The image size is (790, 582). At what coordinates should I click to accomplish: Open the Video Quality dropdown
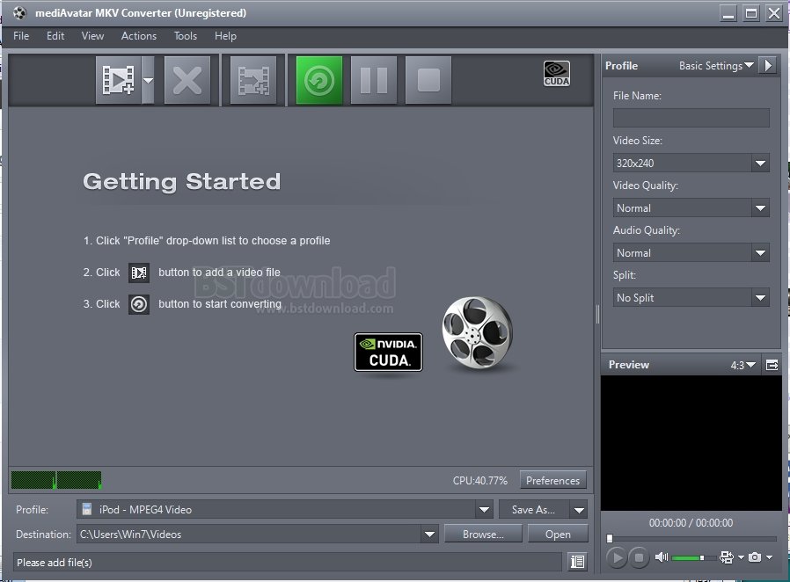(x=691, y=208)
